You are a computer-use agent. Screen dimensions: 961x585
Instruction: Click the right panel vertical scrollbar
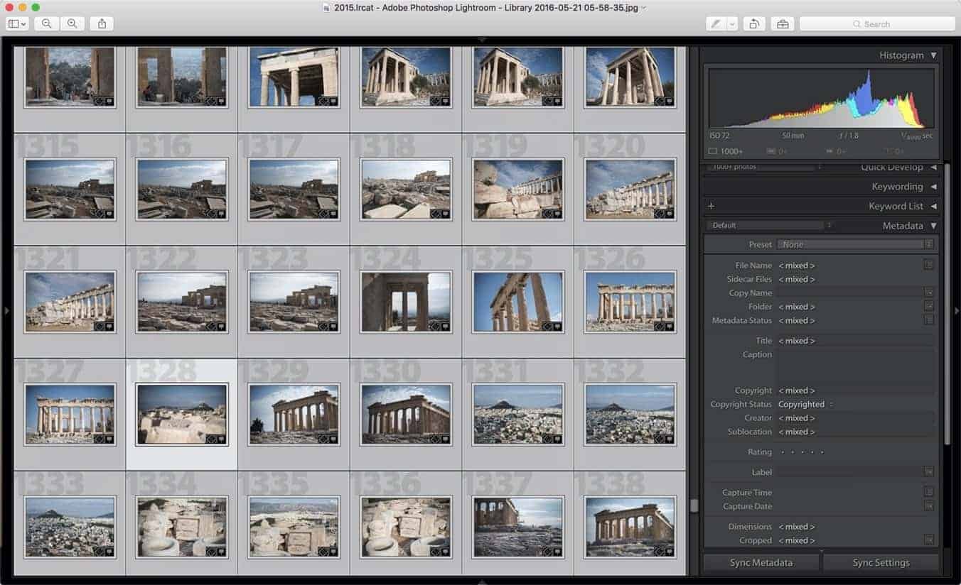pos(947,305)
